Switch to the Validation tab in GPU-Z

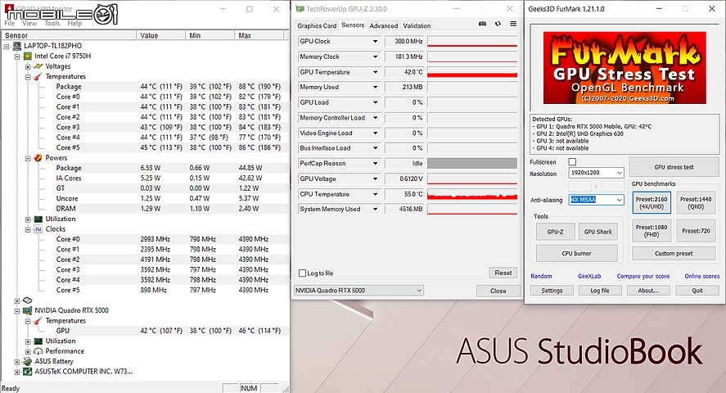tap(417, 26)
